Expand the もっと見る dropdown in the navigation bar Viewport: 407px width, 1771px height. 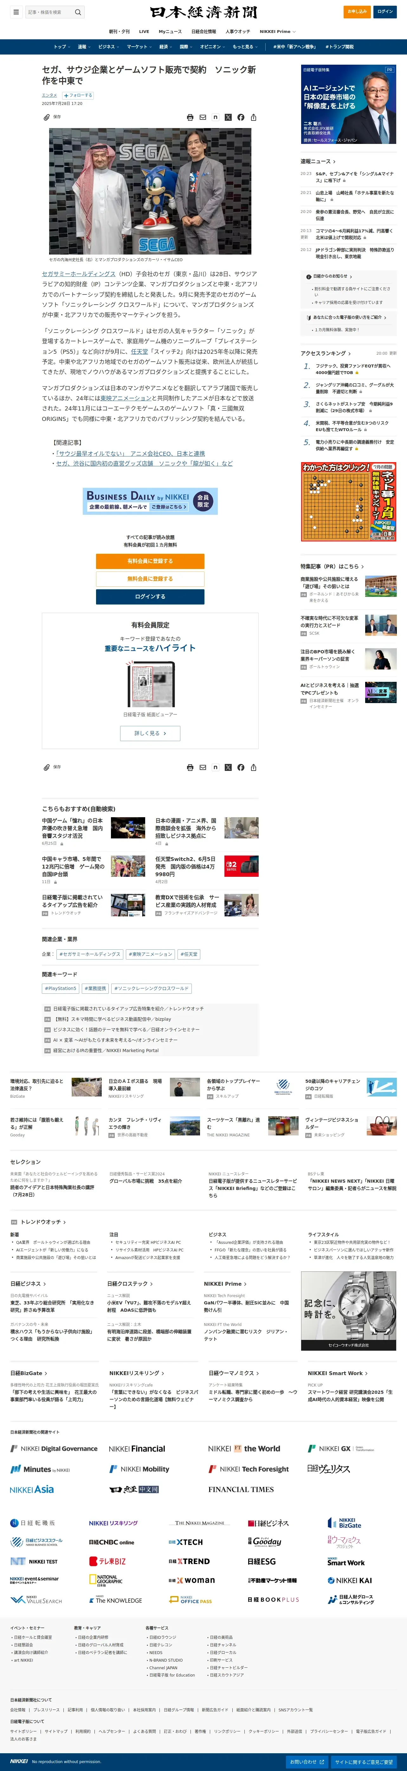click(x=245, y=47)
